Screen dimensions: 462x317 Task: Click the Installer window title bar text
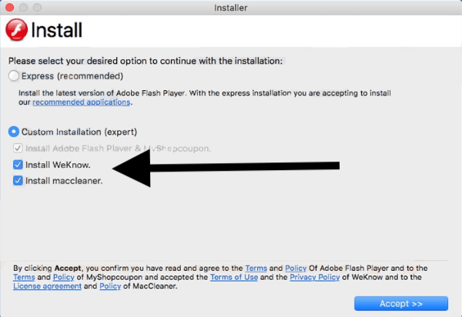(x=231, y=8)
